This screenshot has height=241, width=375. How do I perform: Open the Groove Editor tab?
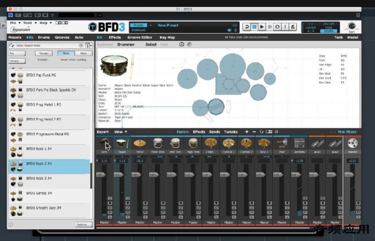140,37
